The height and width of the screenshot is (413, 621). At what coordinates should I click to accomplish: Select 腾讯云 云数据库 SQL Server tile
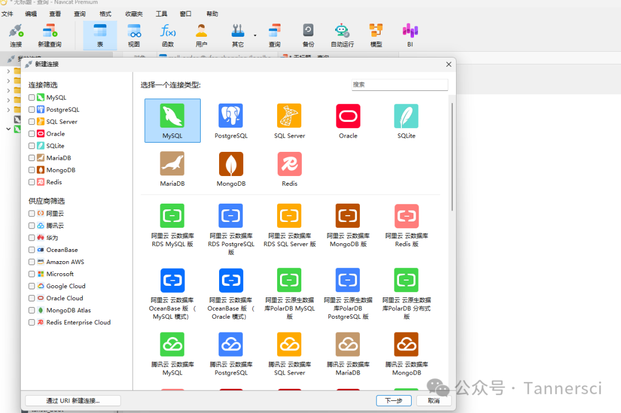[x=289, y=354]
